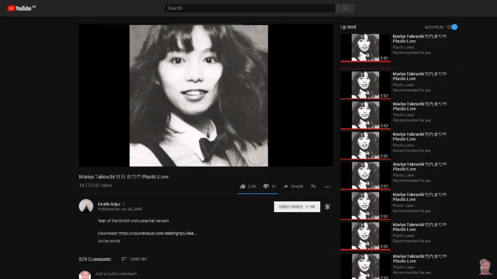Screen dimensions: 497x279
Task: Unsubscribe via the SUBSCRIBED 219K button
Action: tap(297, 206)
